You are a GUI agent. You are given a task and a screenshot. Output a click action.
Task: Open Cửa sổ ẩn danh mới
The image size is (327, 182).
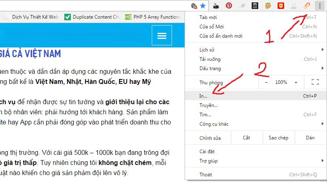coord(256,36)
